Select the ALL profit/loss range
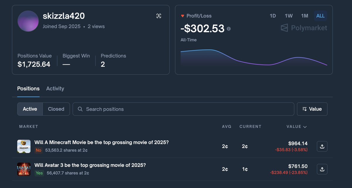 (320, 16)
